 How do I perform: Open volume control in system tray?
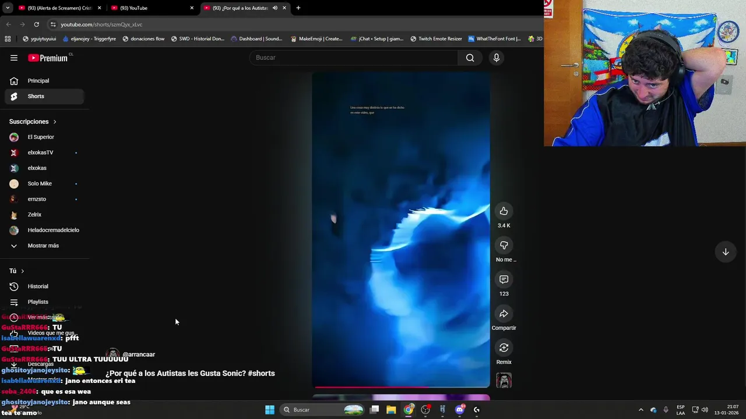click(x=705, y=410)
